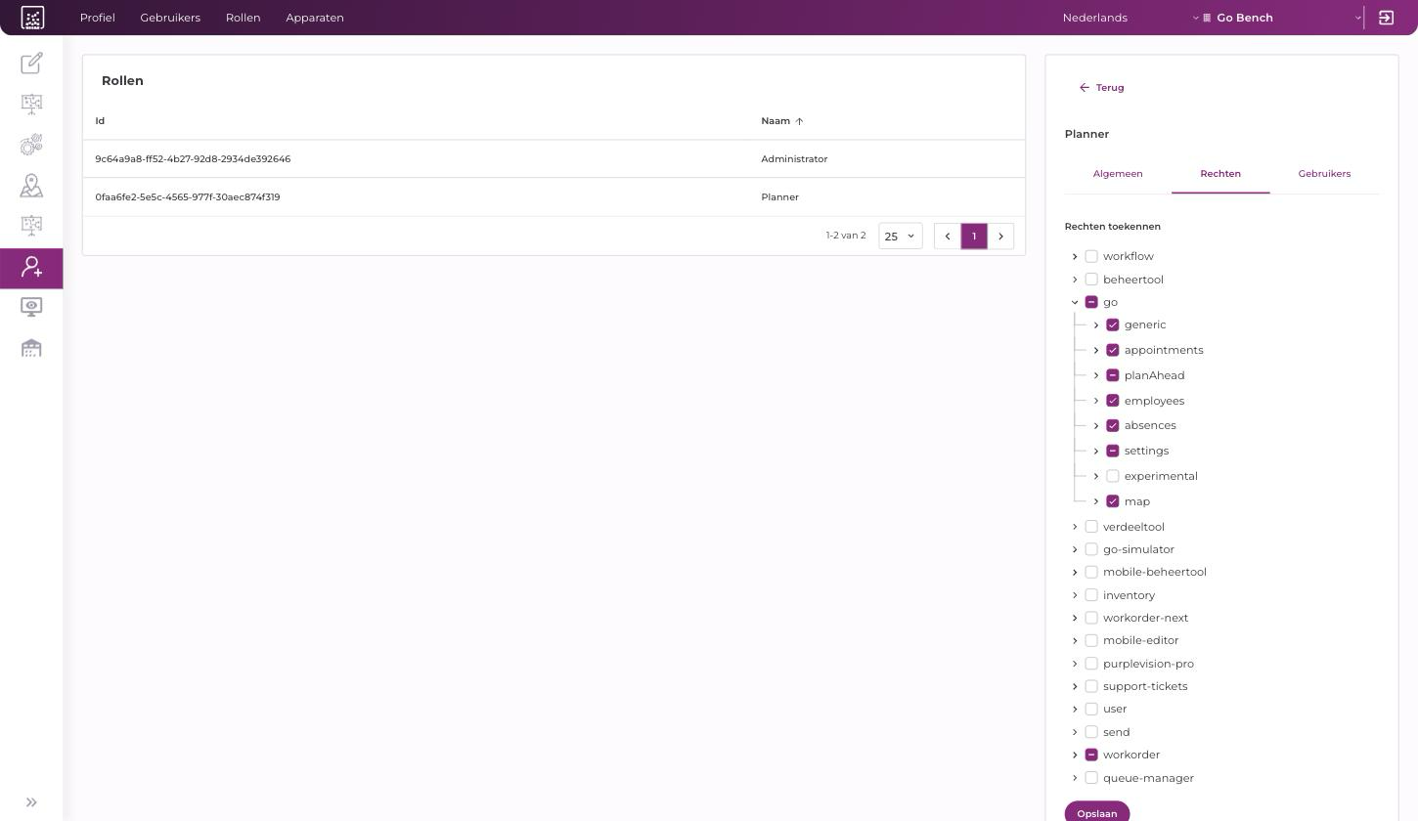Click the sort arrow next to Naam

[x=799, y=121]
